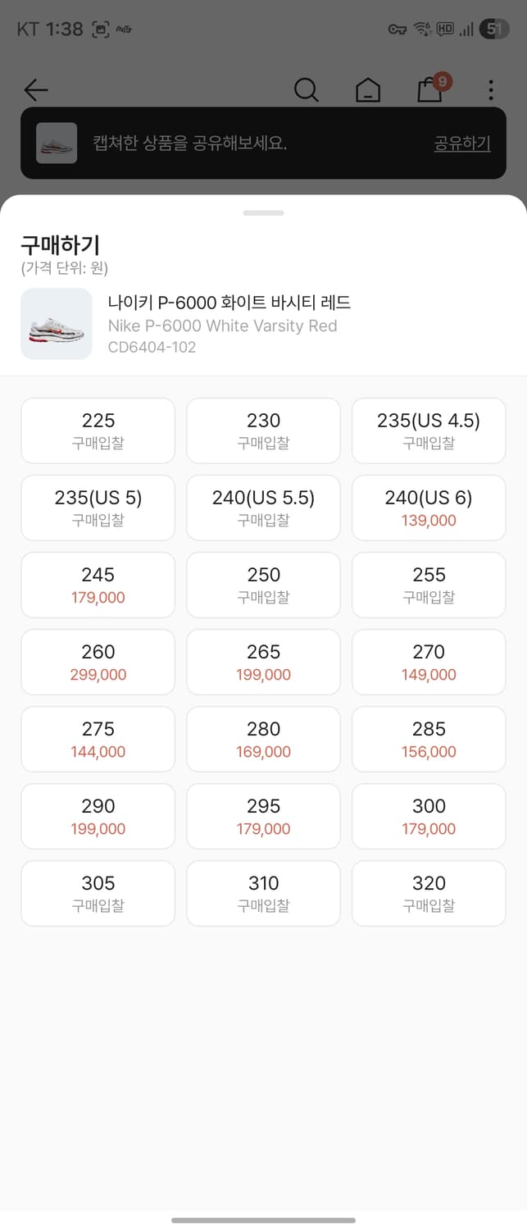This screenshot has height=1230, width=527.
Task: Tap the 공유하기 share link
Action: [x=461, y=143]
